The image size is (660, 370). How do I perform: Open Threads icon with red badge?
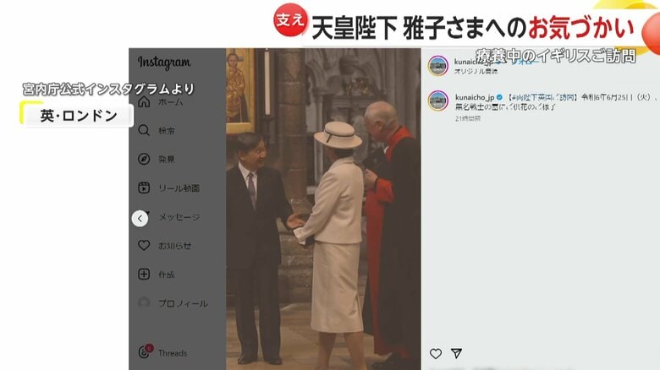[146, 351]
